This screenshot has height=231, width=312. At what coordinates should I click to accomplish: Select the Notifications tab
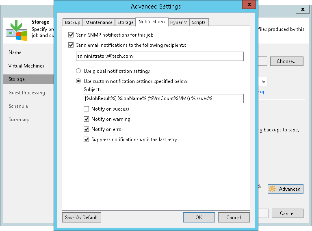point(152,22)
